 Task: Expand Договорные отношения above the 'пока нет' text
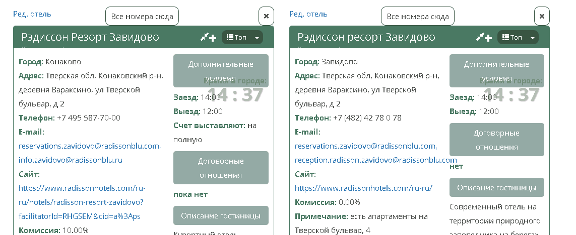click(x=221, y=168)
